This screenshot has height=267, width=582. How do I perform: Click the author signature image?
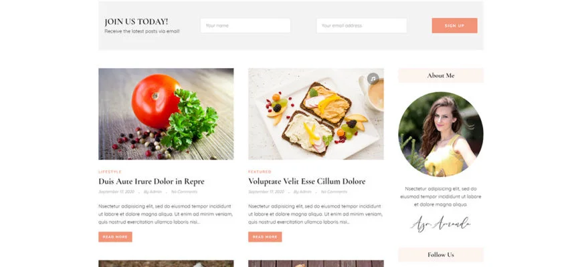point(441,224)
